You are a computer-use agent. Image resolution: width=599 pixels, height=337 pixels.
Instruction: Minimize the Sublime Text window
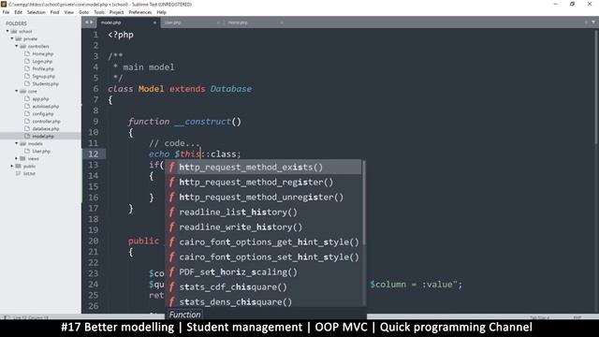(x=556, y=4)
